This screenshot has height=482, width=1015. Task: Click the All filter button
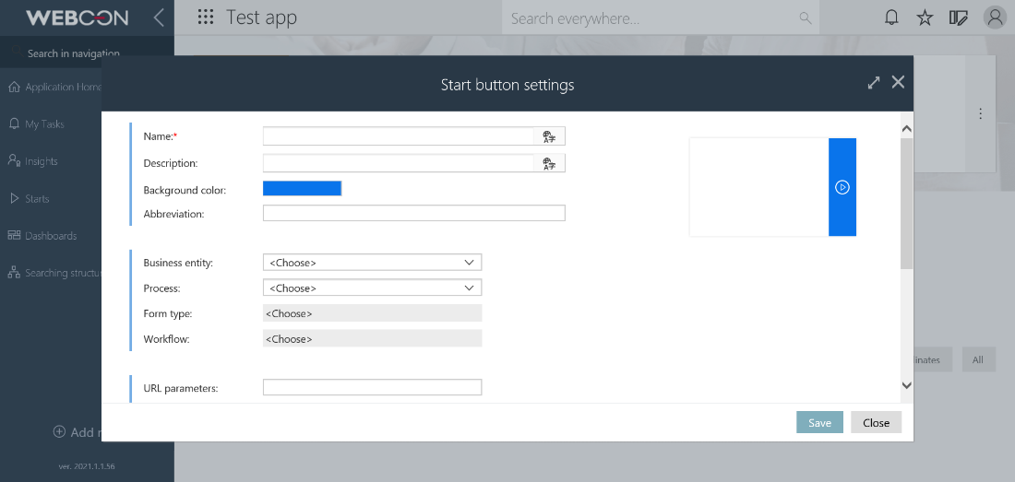(x=978, y=359)
